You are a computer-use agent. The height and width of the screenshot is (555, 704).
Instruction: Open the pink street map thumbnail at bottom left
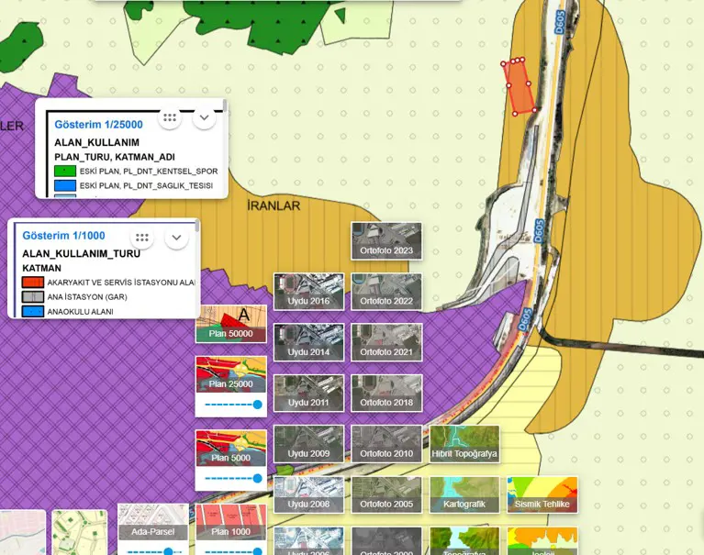[22, 533]
